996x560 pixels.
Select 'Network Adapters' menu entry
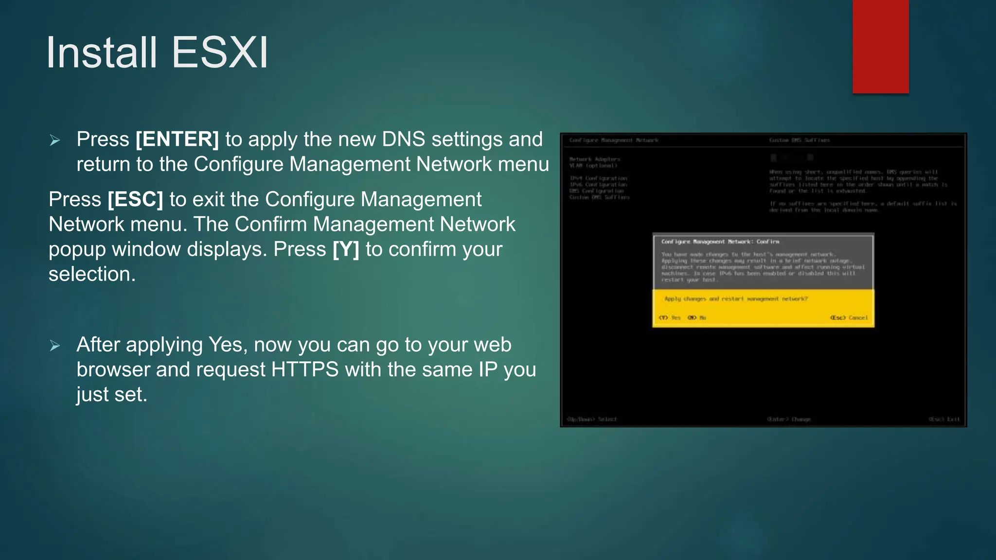(x=595, y=159)
